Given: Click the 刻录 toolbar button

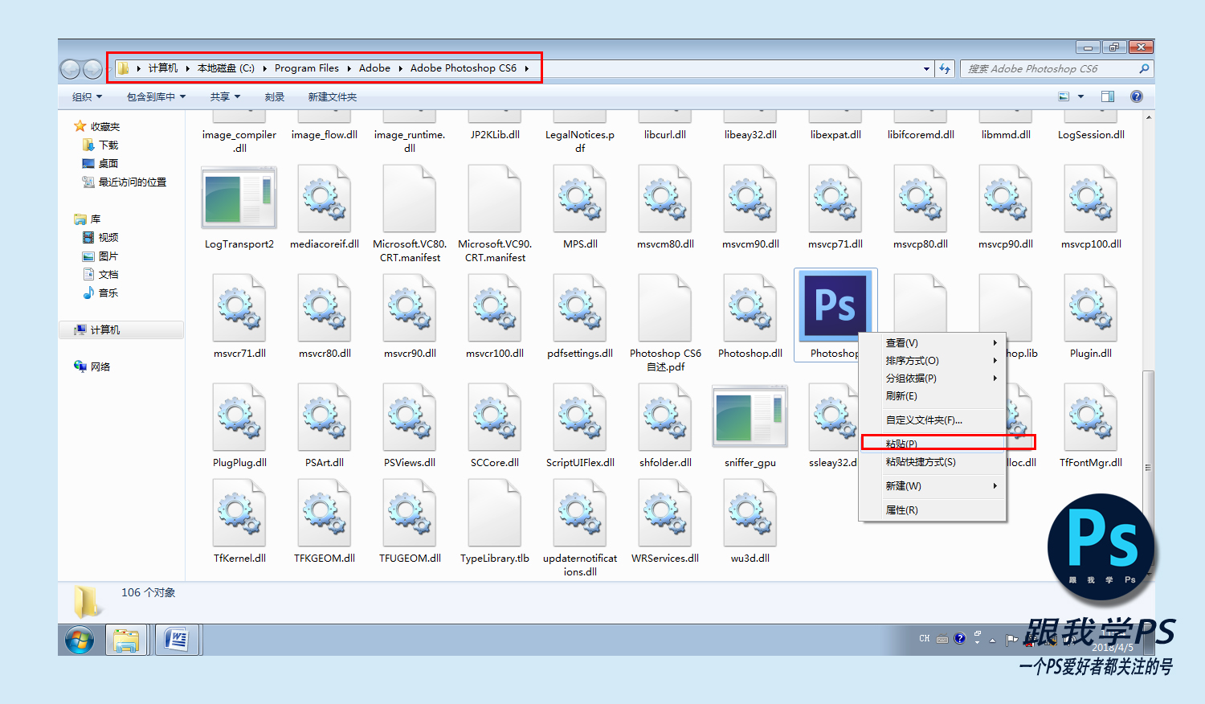Looking at the screenshot, I should click(x=275, y=97).
